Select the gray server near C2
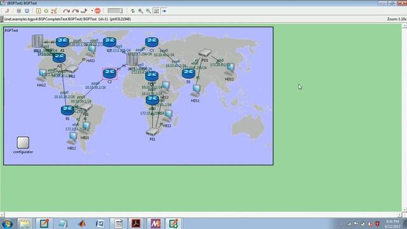The width and height of the screenshot is (407, 229). click(x=132, y=60)
